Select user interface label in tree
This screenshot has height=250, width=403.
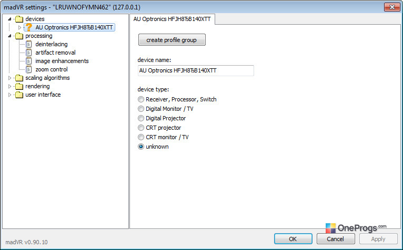pos(43,95)
